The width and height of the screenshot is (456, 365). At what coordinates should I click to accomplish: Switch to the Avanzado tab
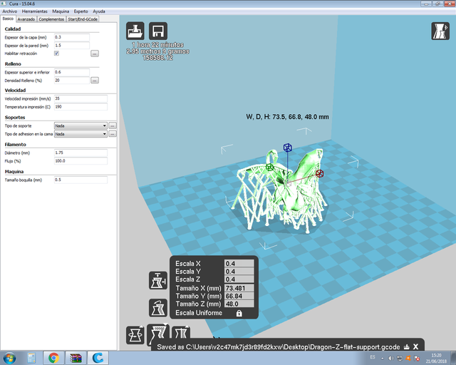point(26,19)
